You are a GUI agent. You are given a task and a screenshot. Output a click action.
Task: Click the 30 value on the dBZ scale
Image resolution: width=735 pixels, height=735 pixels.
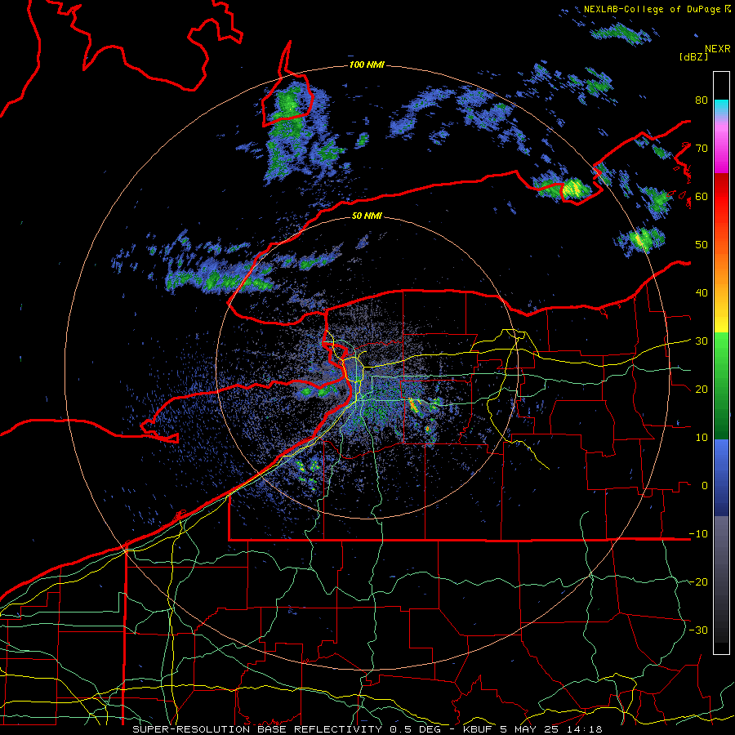pyautogui.click(x=702, y=341)
